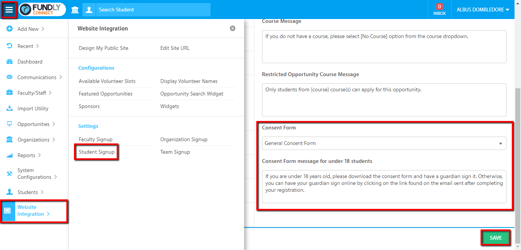Open Widgets configuration
Screen dimensions: 521x250
[x=170, y=106]
